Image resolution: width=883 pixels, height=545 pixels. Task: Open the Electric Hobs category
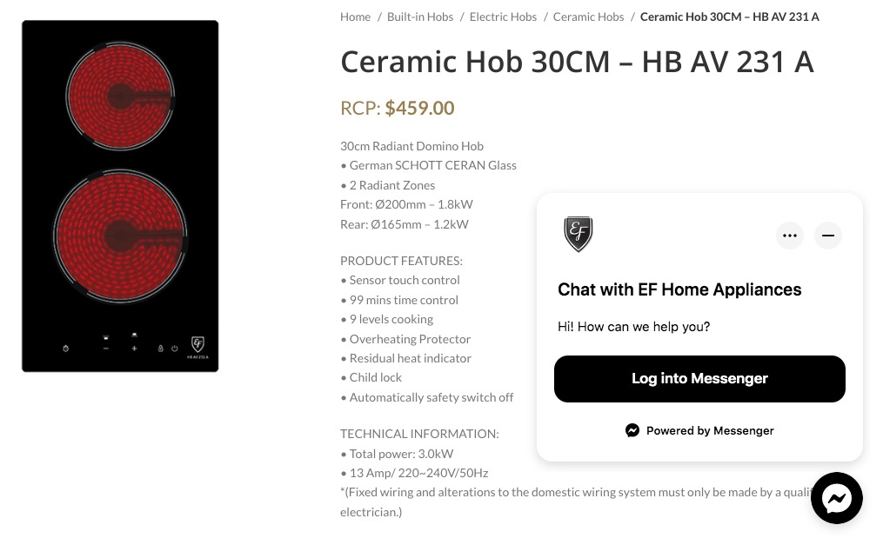coord(503,16)
